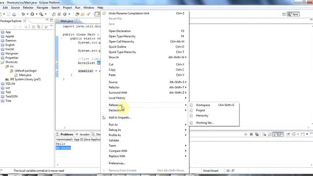Viewport: 313px width, 176px height.
Task: Select the Hangman project in Package Explorer
Action: [x=12, y=53]
